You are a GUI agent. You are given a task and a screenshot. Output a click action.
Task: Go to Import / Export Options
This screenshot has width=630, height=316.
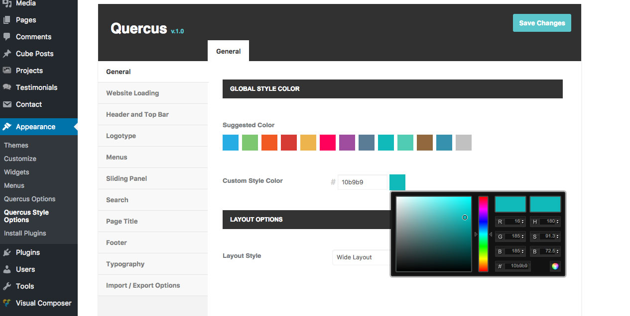(143, 285)
